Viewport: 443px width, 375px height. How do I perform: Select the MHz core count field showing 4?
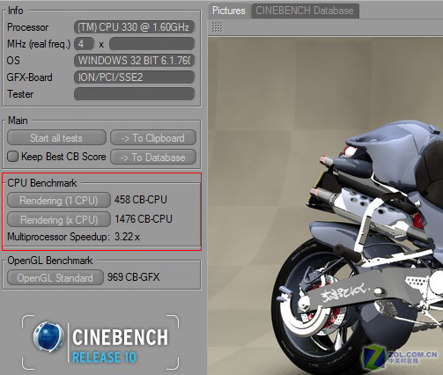(84, 44)
